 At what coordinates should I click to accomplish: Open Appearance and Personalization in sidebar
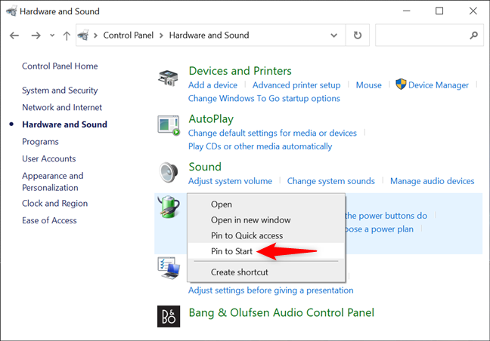point(52,182)
